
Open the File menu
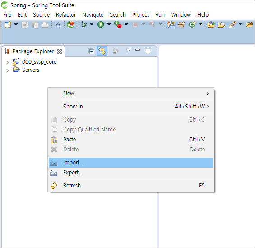pyautogui.click(x=7, y=15)
